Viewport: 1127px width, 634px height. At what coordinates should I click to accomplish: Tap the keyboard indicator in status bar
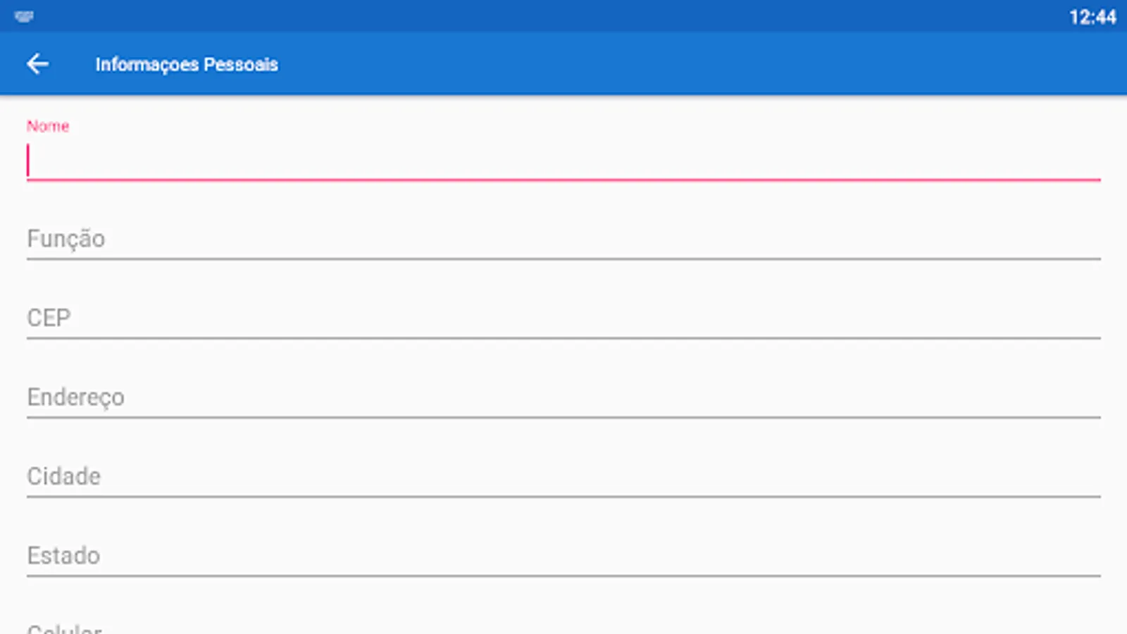(x=24, y=16)
